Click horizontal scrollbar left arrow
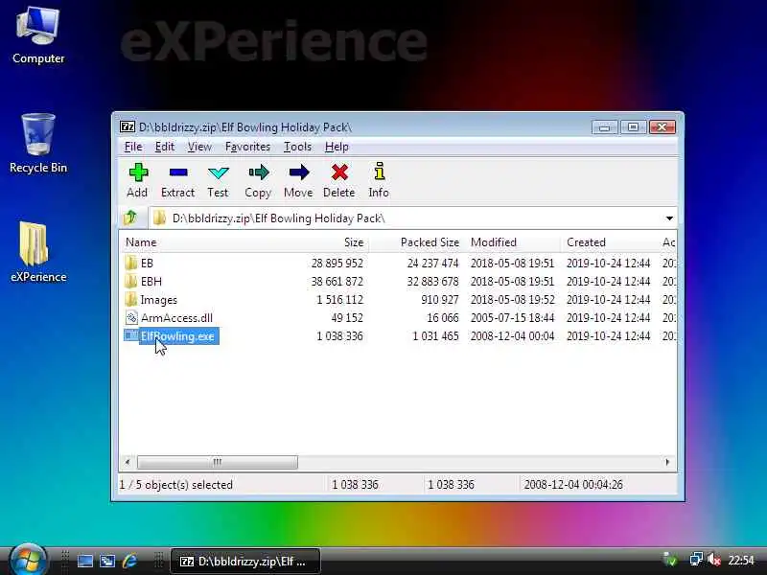Image resolution: width=767 pixels, height=575 pixels. pyautogui.click(x=128, y=462)
